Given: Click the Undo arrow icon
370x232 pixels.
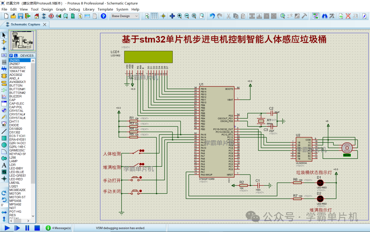Looking at the screenshot, I should 212,16.
